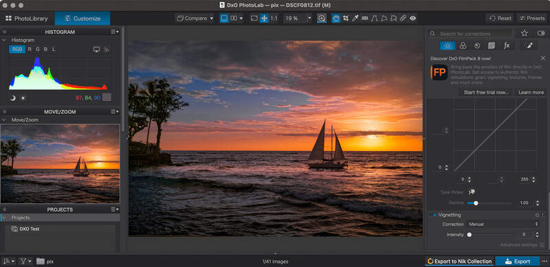Screen dimensions: 550x267
Task: Pick the white balance eyedropper tool
Action: 355,19
